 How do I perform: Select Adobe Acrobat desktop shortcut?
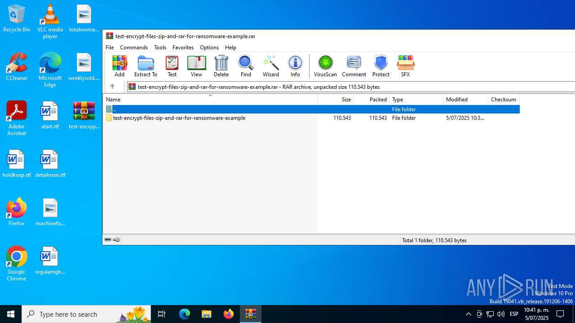(x=17, y=118)
